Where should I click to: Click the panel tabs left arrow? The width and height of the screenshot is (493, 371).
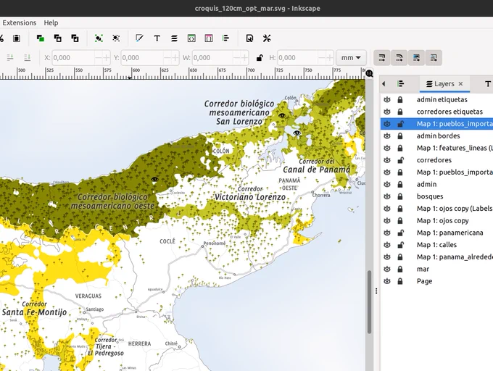click(384, 84)
